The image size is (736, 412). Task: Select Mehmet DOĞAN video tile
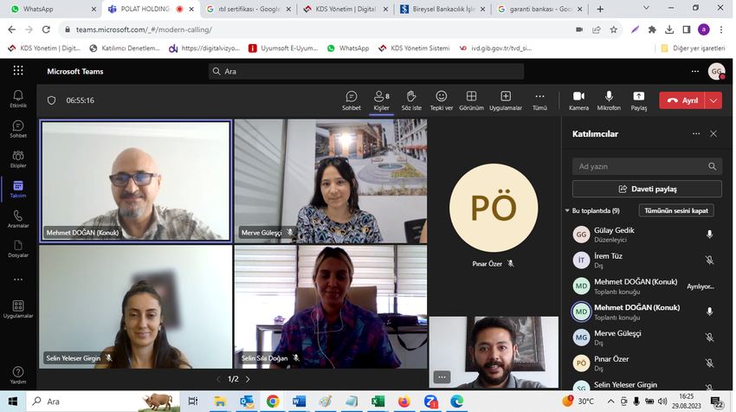pyautogui.click(x=136, y=181)
